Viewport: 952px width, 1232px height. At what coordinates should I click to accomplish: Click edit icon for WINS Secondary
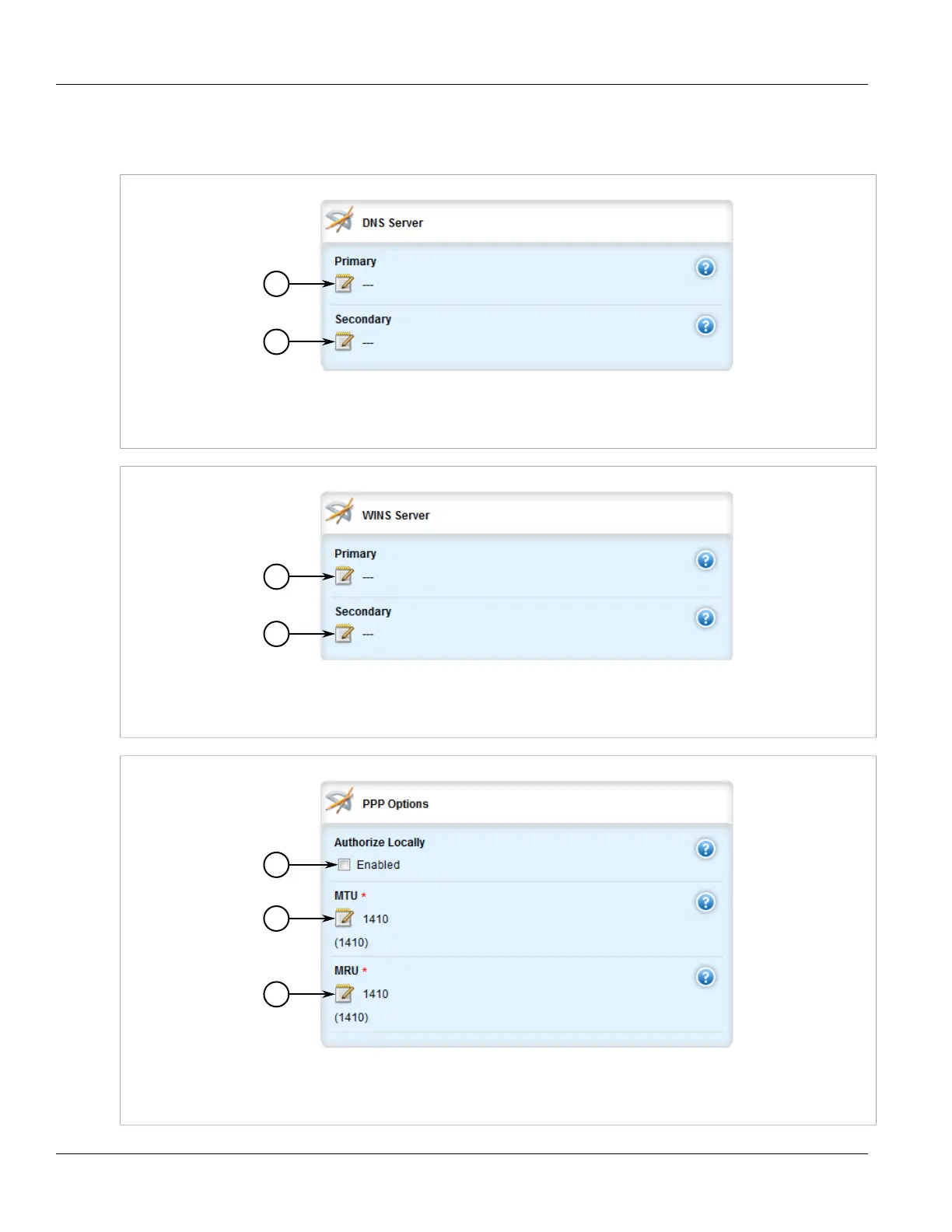click(344, 634)
